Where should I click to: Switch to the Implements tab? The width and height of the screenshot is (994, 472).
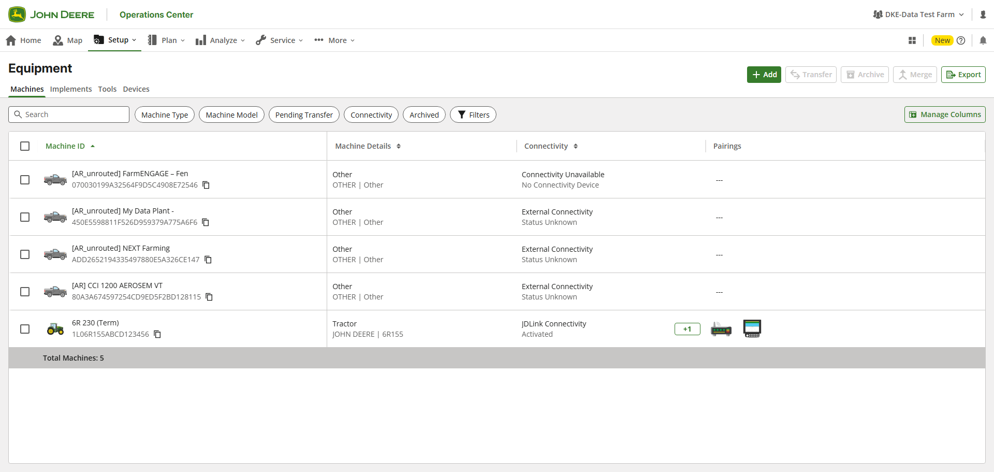click(71, 89)
